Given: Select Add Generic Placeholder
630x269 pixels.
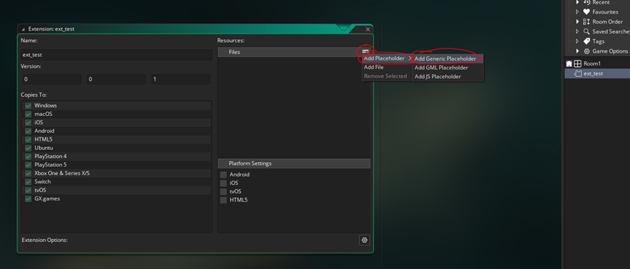Looking at the screenshot, I should pos(448,58).
